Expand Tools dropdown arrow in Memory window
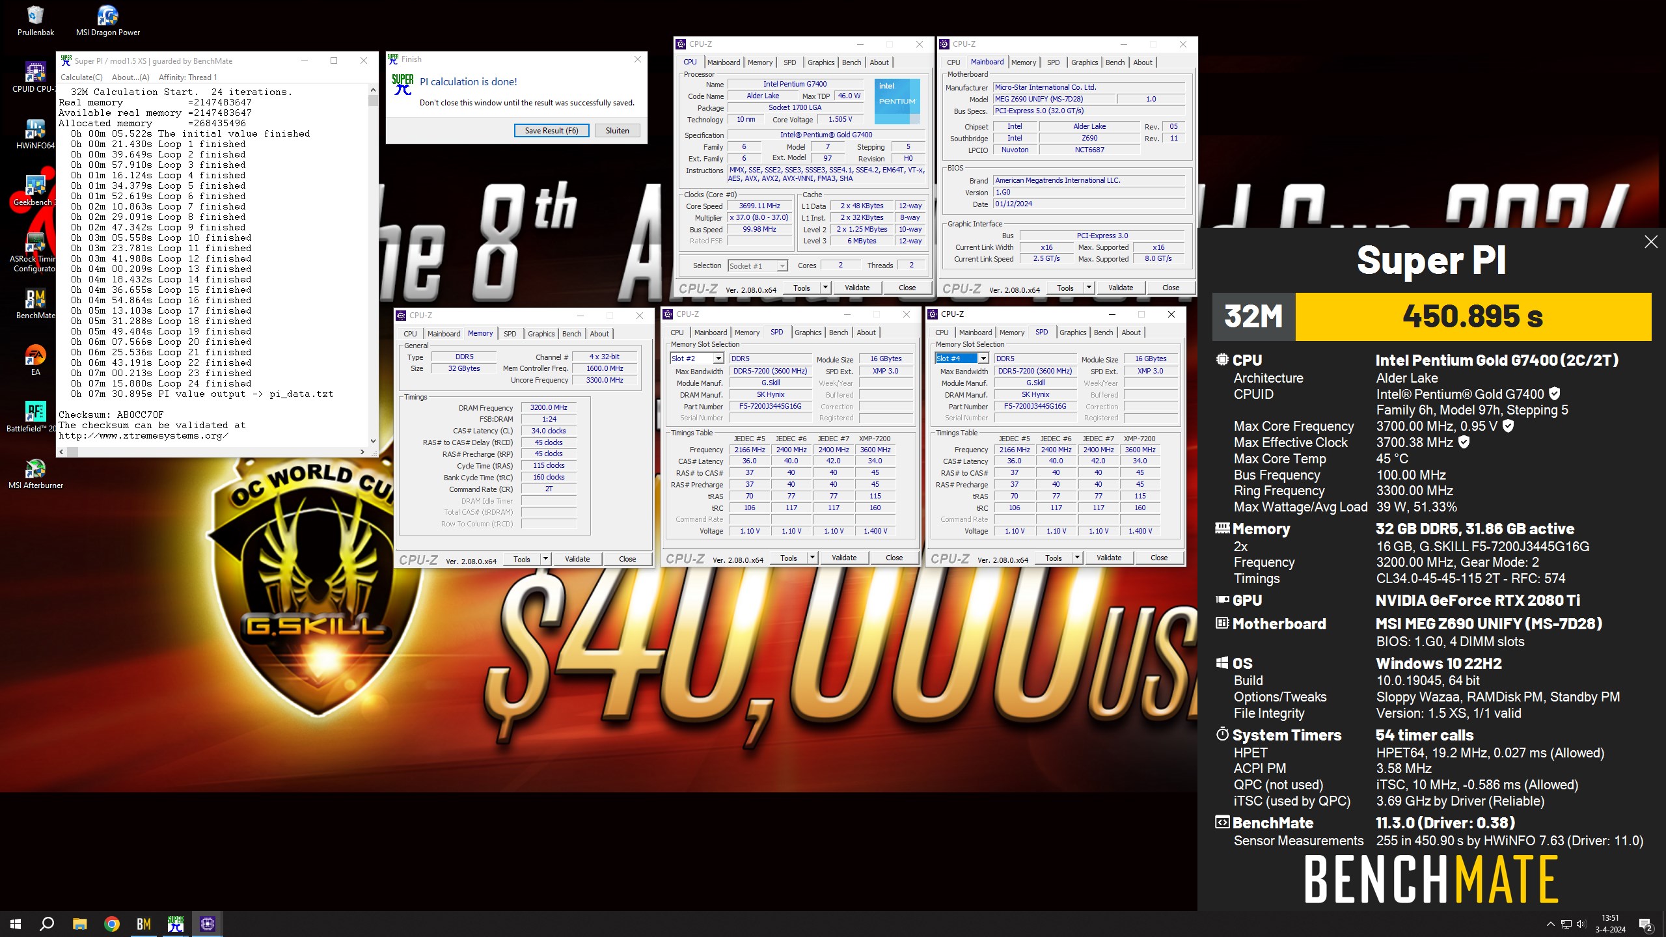The image size is (1666, 937). pyautogui.click(x=545, y=559)
